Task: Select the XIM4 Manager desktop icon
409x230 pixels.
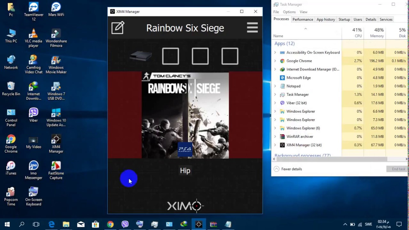Action: 56,144
